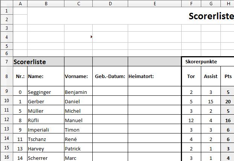Select the gray Scorerliste cell in row 7
234x161 pixels.
38,62
